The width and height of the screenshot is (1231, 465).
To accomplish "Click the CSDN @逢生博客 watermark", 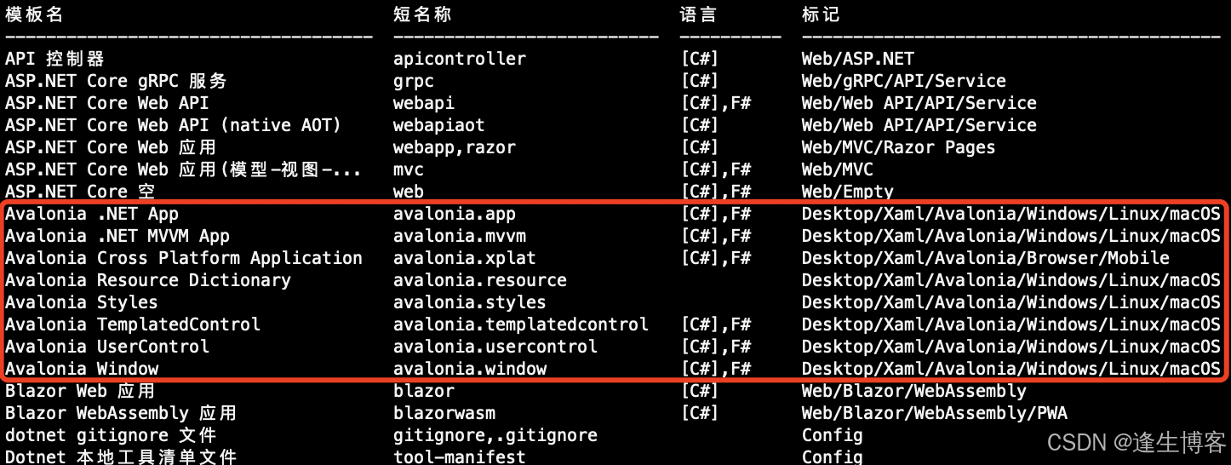I will [x=1137, y=443].
